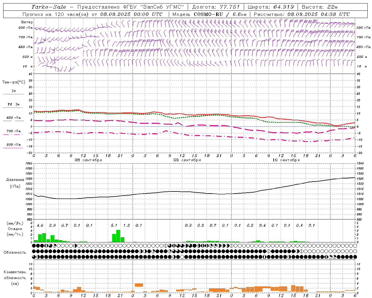
Task: Click the 'Широта: 64.919' field
Action: click(271, 7)
